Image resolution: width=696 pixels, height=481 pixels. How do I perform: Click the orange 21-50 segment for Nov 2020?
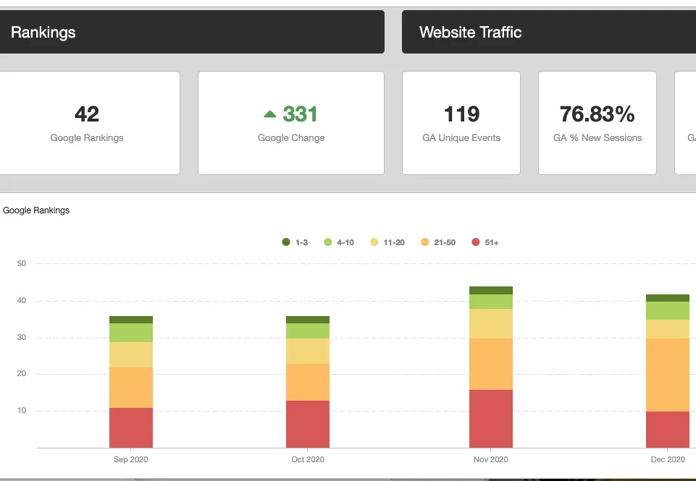(x=491, y=364)
